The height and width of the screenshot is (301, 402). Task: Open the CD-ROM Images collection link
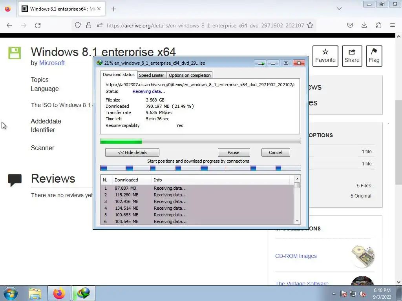pyautogui.click(x=296, y=256)
